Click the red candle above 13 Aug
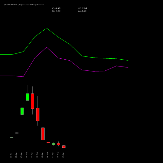 tap(43, 134)
